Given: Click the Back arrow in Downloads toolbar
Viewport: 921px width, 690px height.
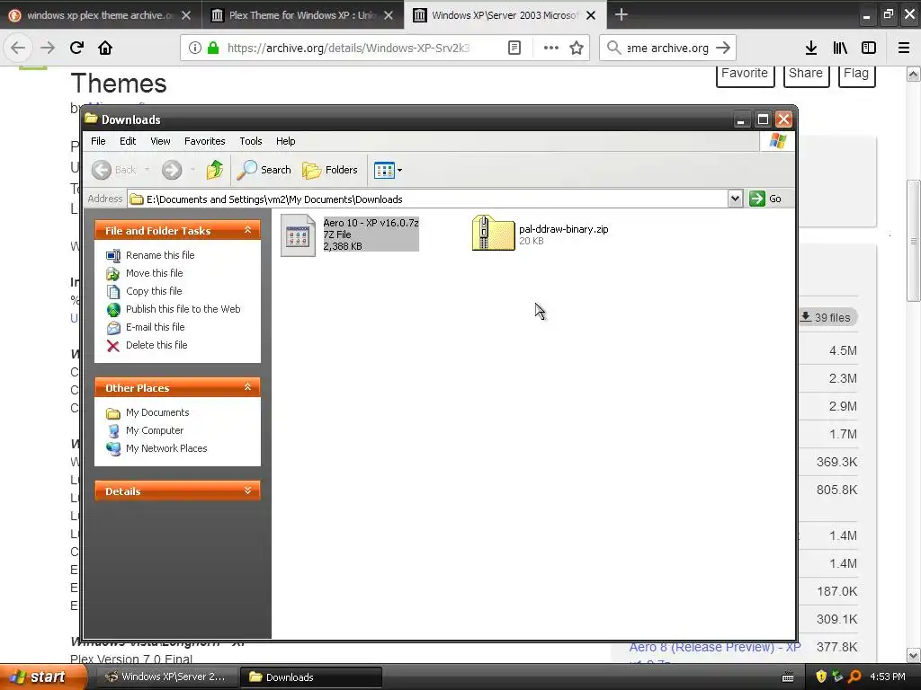Looking at the screenshot, I should [102, 170].
